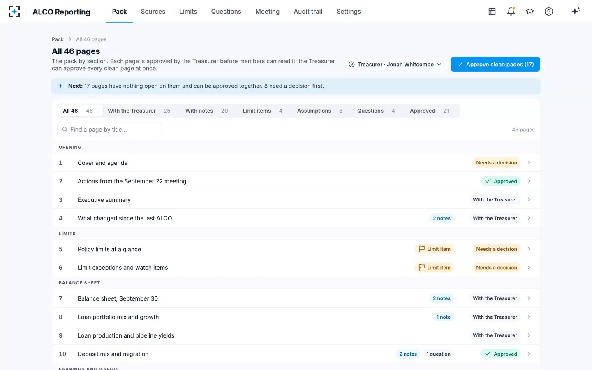This screenshot has width=592, height=370.
Task: Click the ALCO Reporting logo icon
Action: (14, 12)
